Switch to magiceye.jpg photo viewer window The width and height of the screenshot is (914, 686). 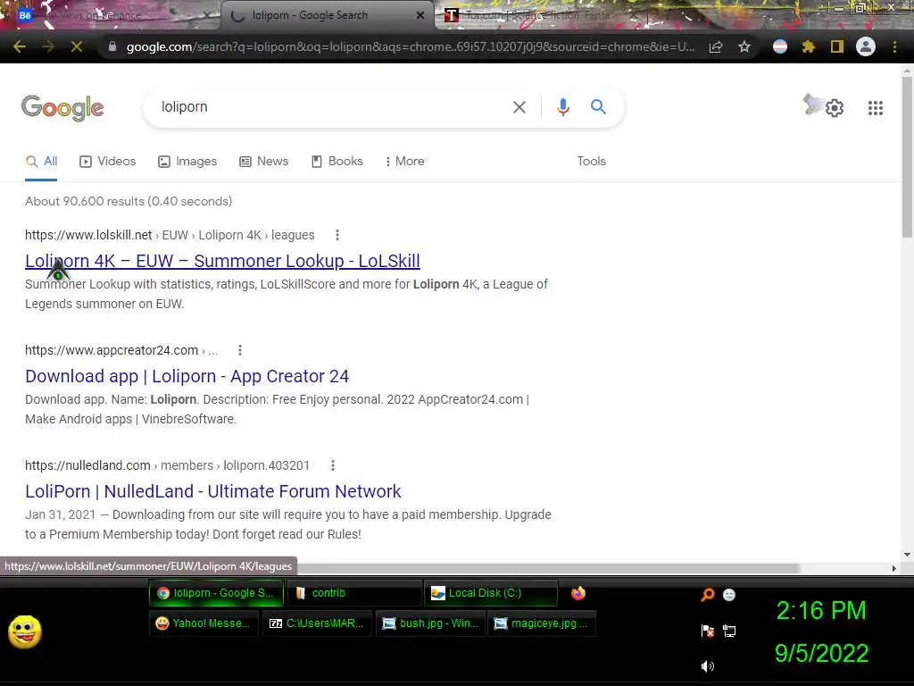(x=542, y=623)
